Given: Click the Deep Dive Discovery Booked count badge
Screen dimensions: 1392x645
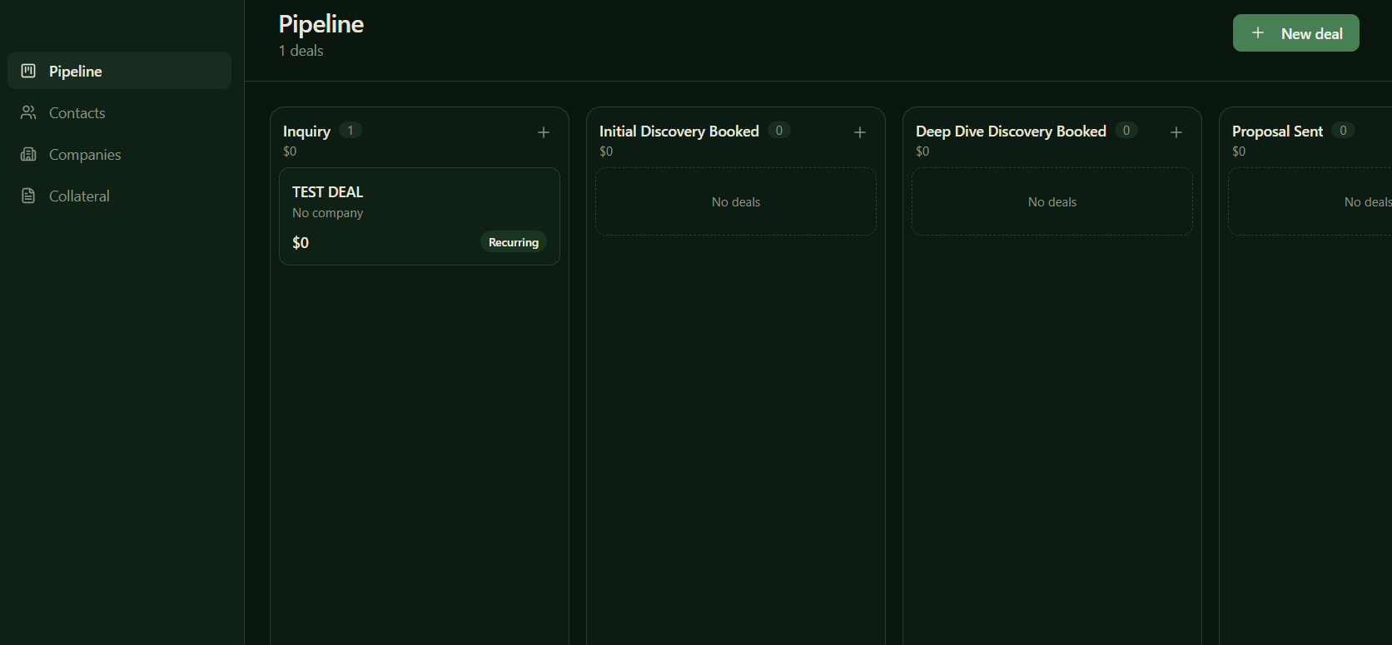Looking at the screenshot, I should tap(1126, 130).
